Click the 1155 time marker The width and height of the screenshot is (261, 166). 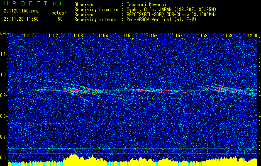[x=128, y=35]
